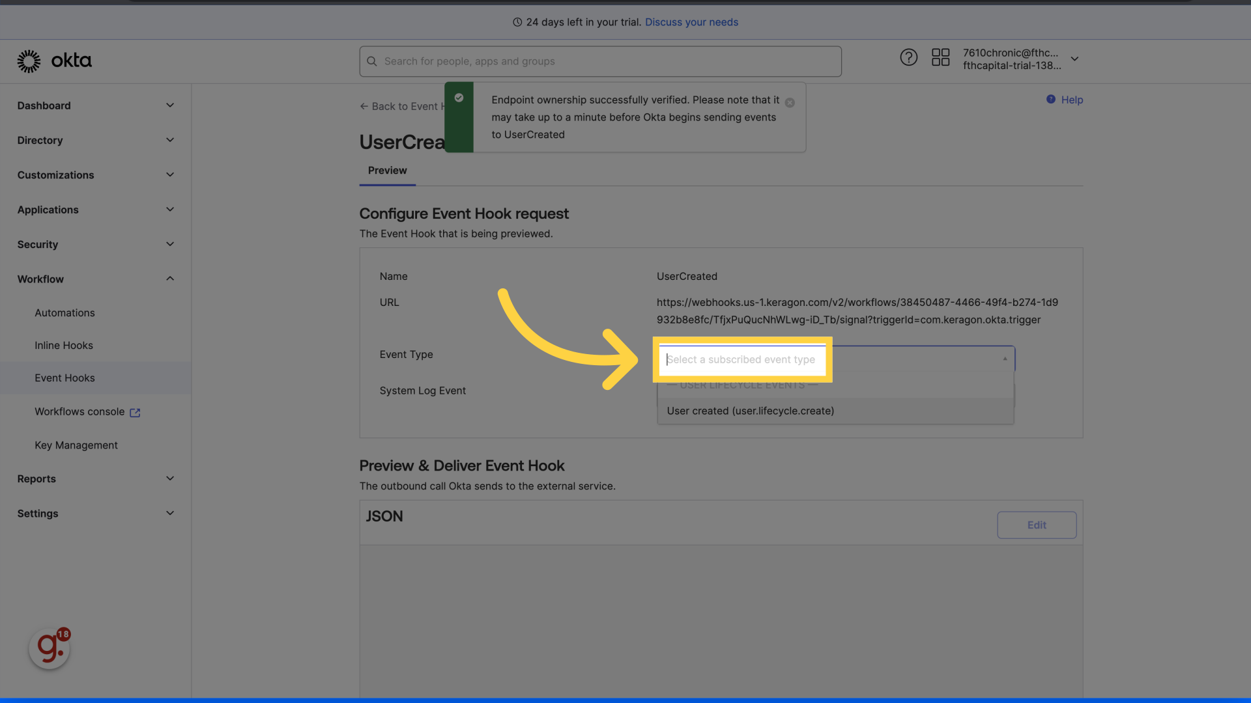1251x703 pixels.
Task: Click the search magnifier icon
Action: (372, 61)
